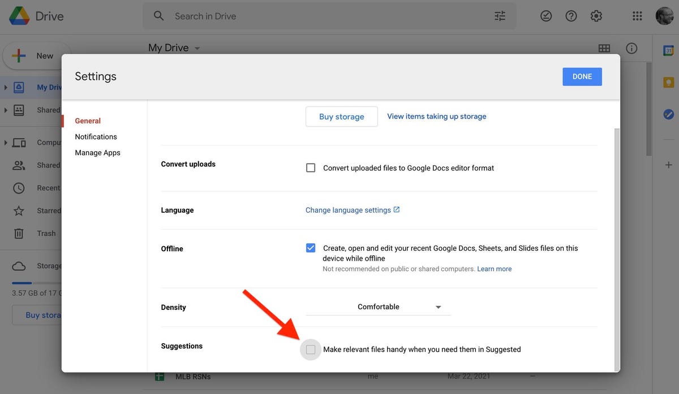Screen dimensions: 679x394
Task: Open the account profile avatar
Action: pos(665,16)
